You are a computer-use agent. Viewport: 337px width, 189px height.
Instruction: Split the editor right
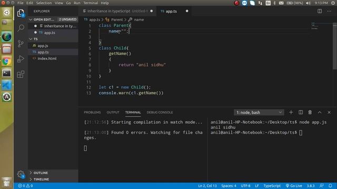[320, 11]
